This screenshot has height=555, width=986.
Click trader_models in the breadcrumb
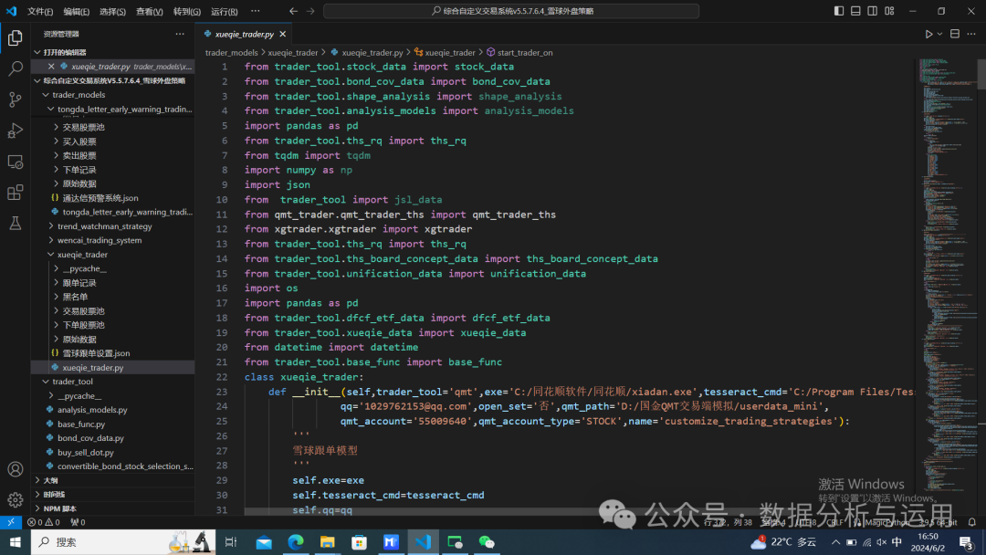tap(231, 53)
